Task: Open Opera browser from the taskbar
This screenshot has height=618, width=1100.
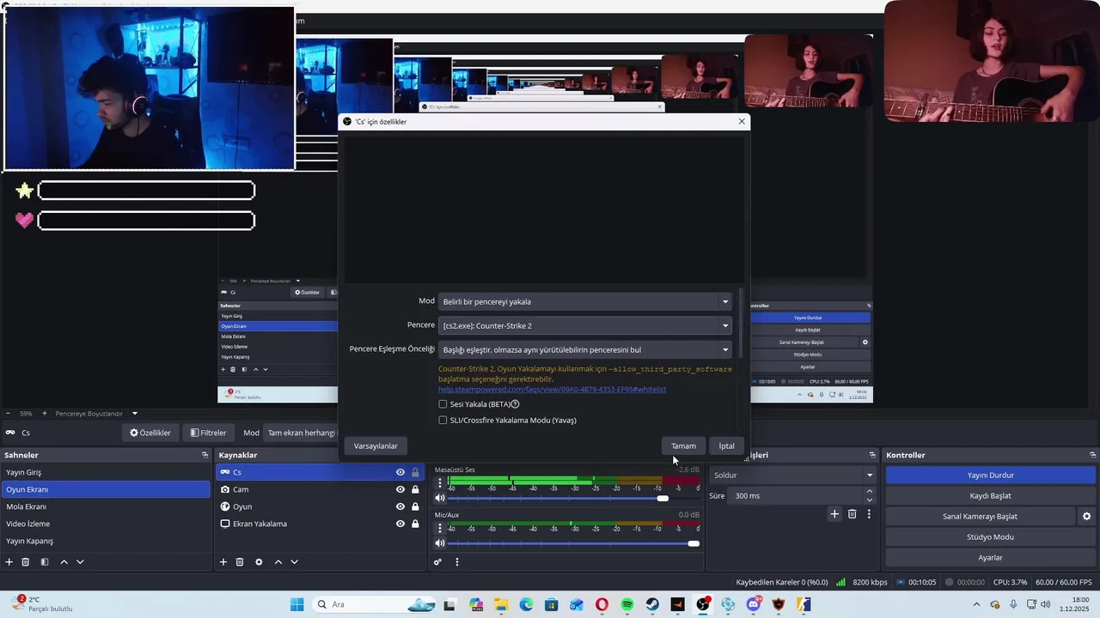Action: coord(602,604)
